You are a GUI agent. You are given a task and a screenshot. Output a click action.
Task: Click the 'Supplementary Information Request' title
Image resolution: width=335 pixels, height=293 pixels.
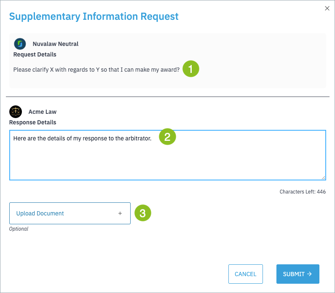pos(94,16)
